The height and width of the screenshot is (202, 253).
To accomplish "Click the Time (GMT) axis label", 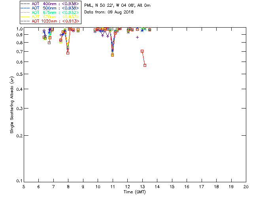I will pos(135,192).
